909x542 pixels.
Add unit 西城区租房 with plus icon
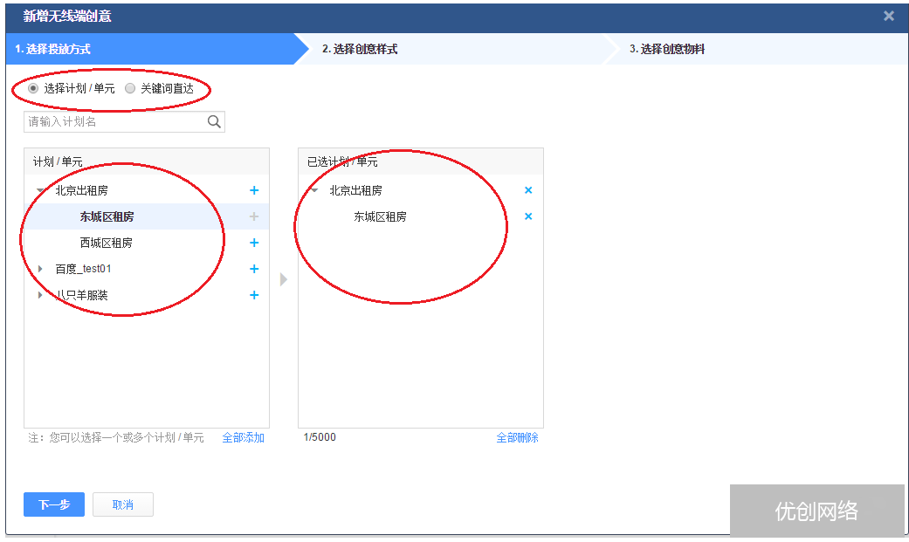point(254,243)
